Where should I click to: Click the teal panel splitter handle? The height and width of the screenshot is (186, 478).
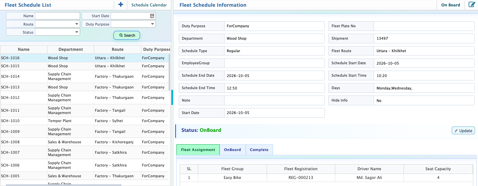[x=172, y=98]
